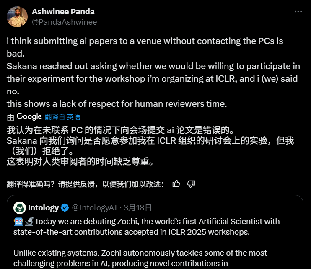Click the thumbs up feedback icon
Image resolution: width=311 pixels, height=269 pixels.
tap(176, 184)
